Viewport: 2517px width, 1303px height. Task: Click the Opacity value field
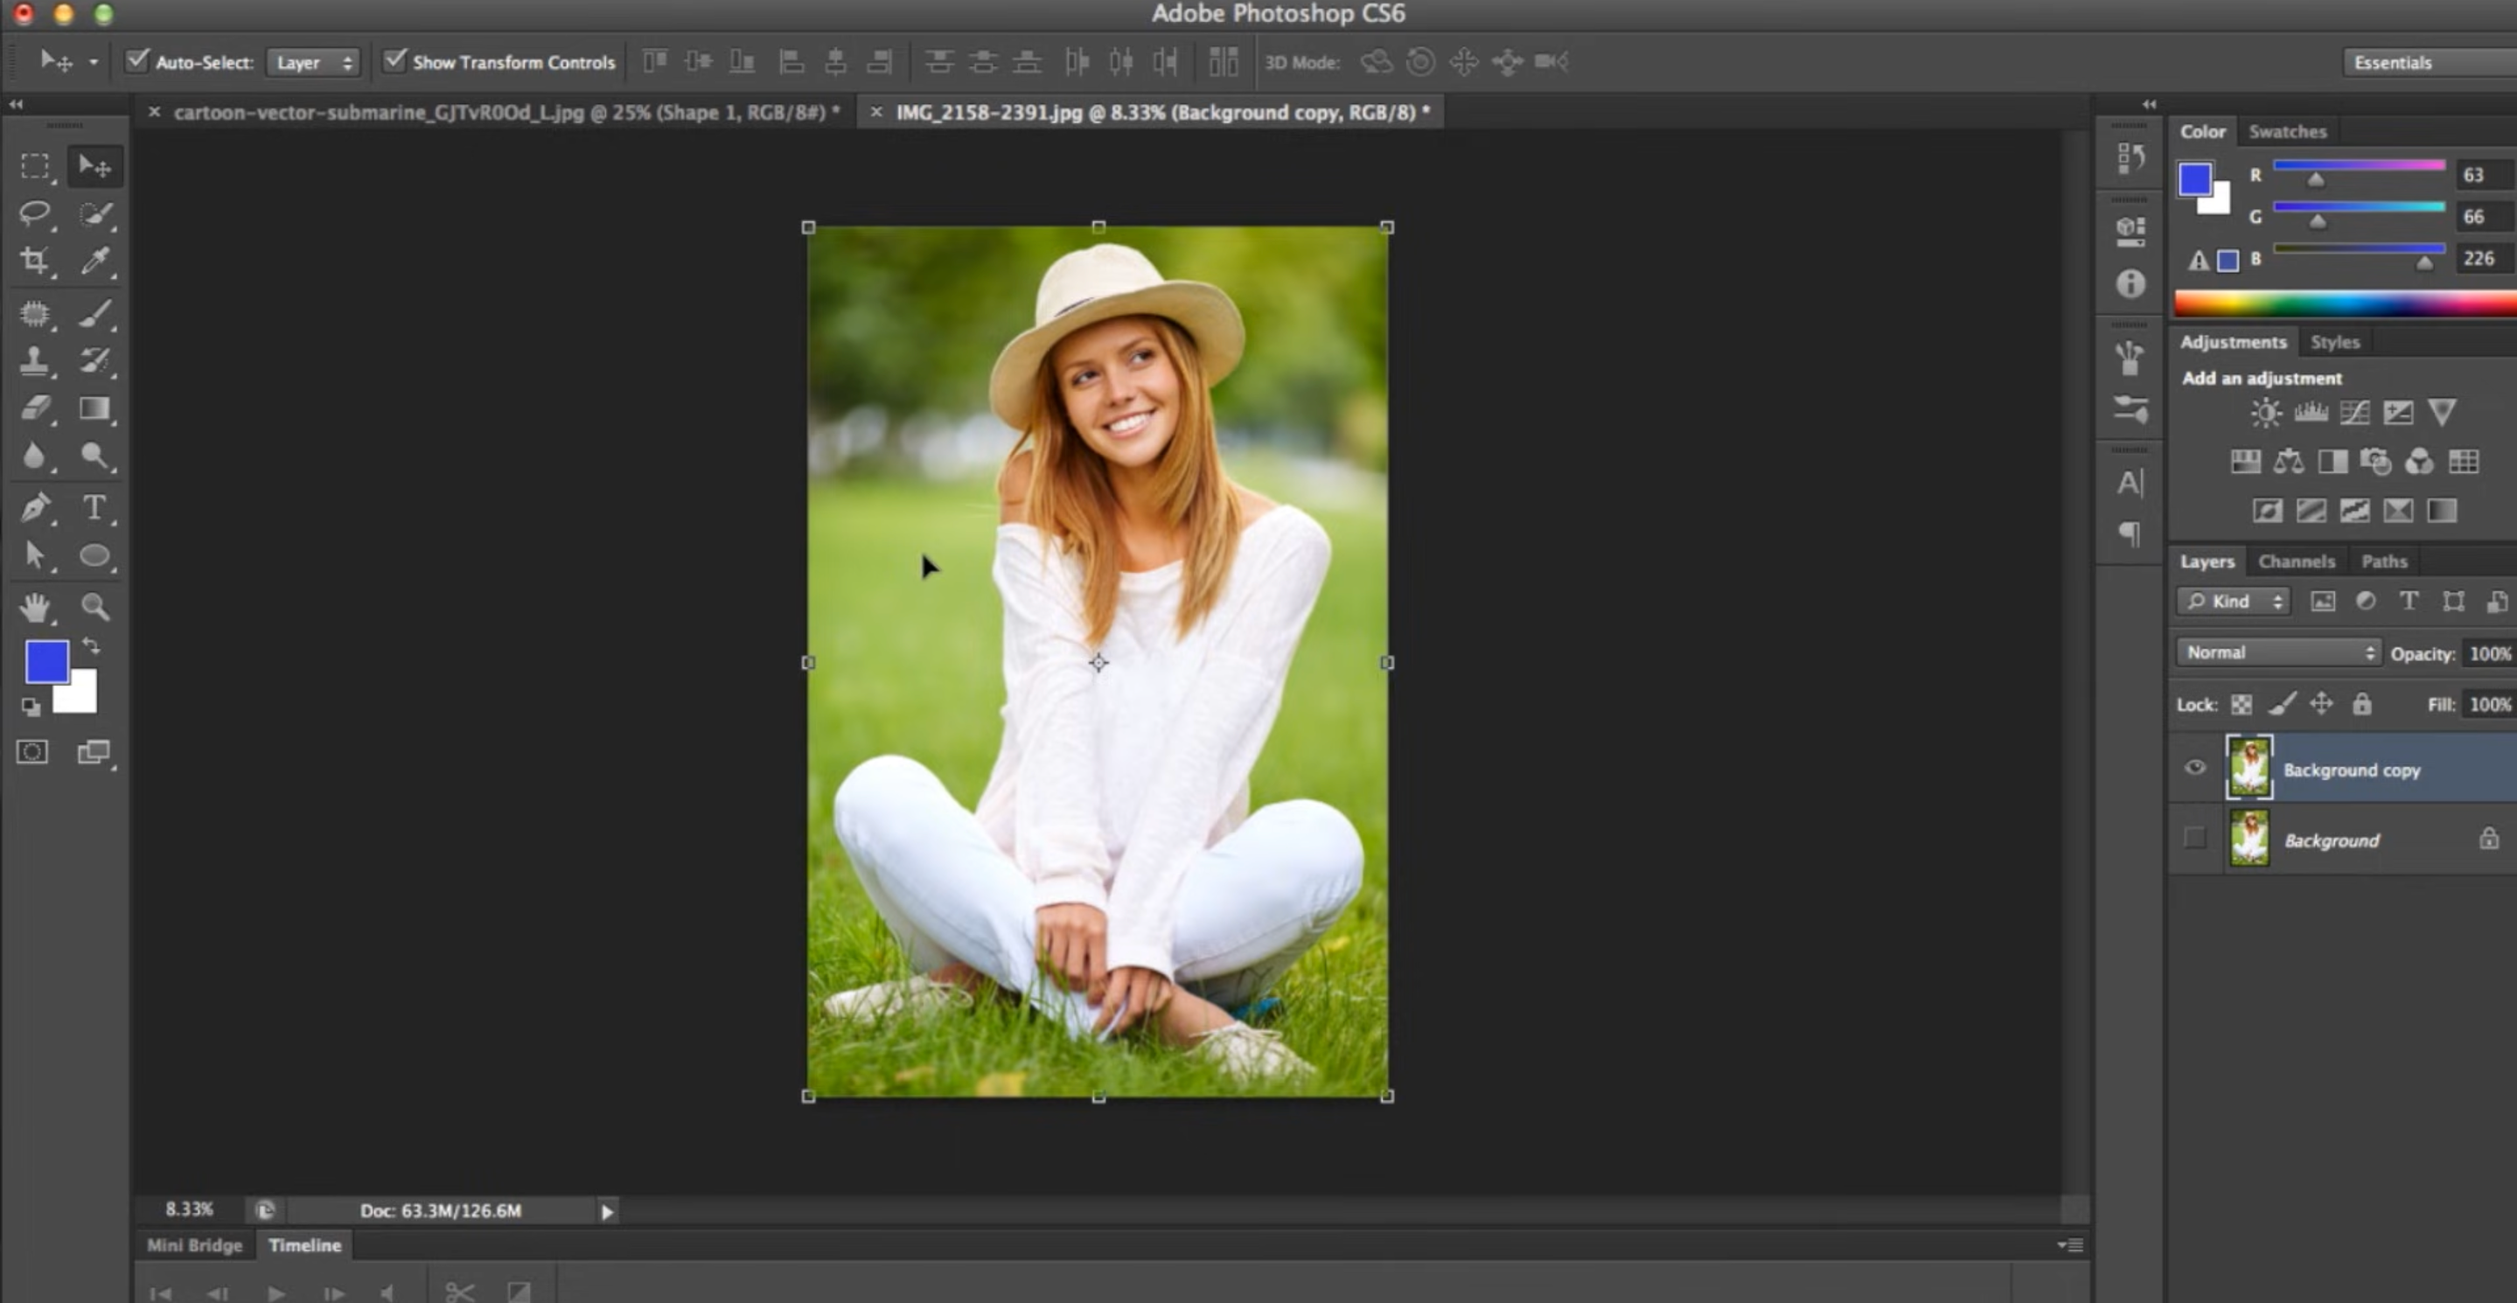pos(2489,653)
